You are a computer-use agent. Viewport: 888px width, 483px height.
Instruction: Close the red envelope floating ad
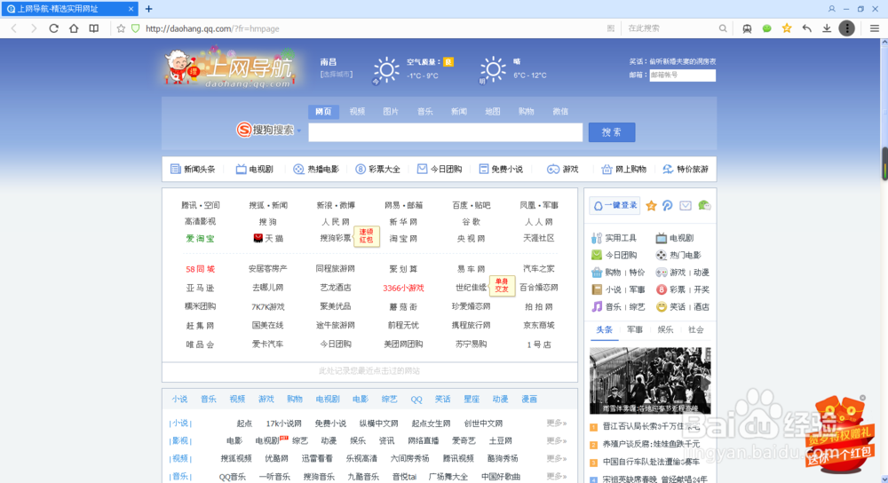[862, 398]
